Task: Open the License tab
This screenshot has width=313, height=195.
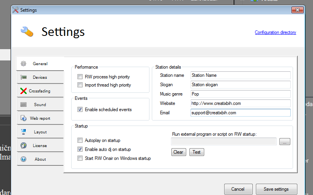Action: (40, 145)
